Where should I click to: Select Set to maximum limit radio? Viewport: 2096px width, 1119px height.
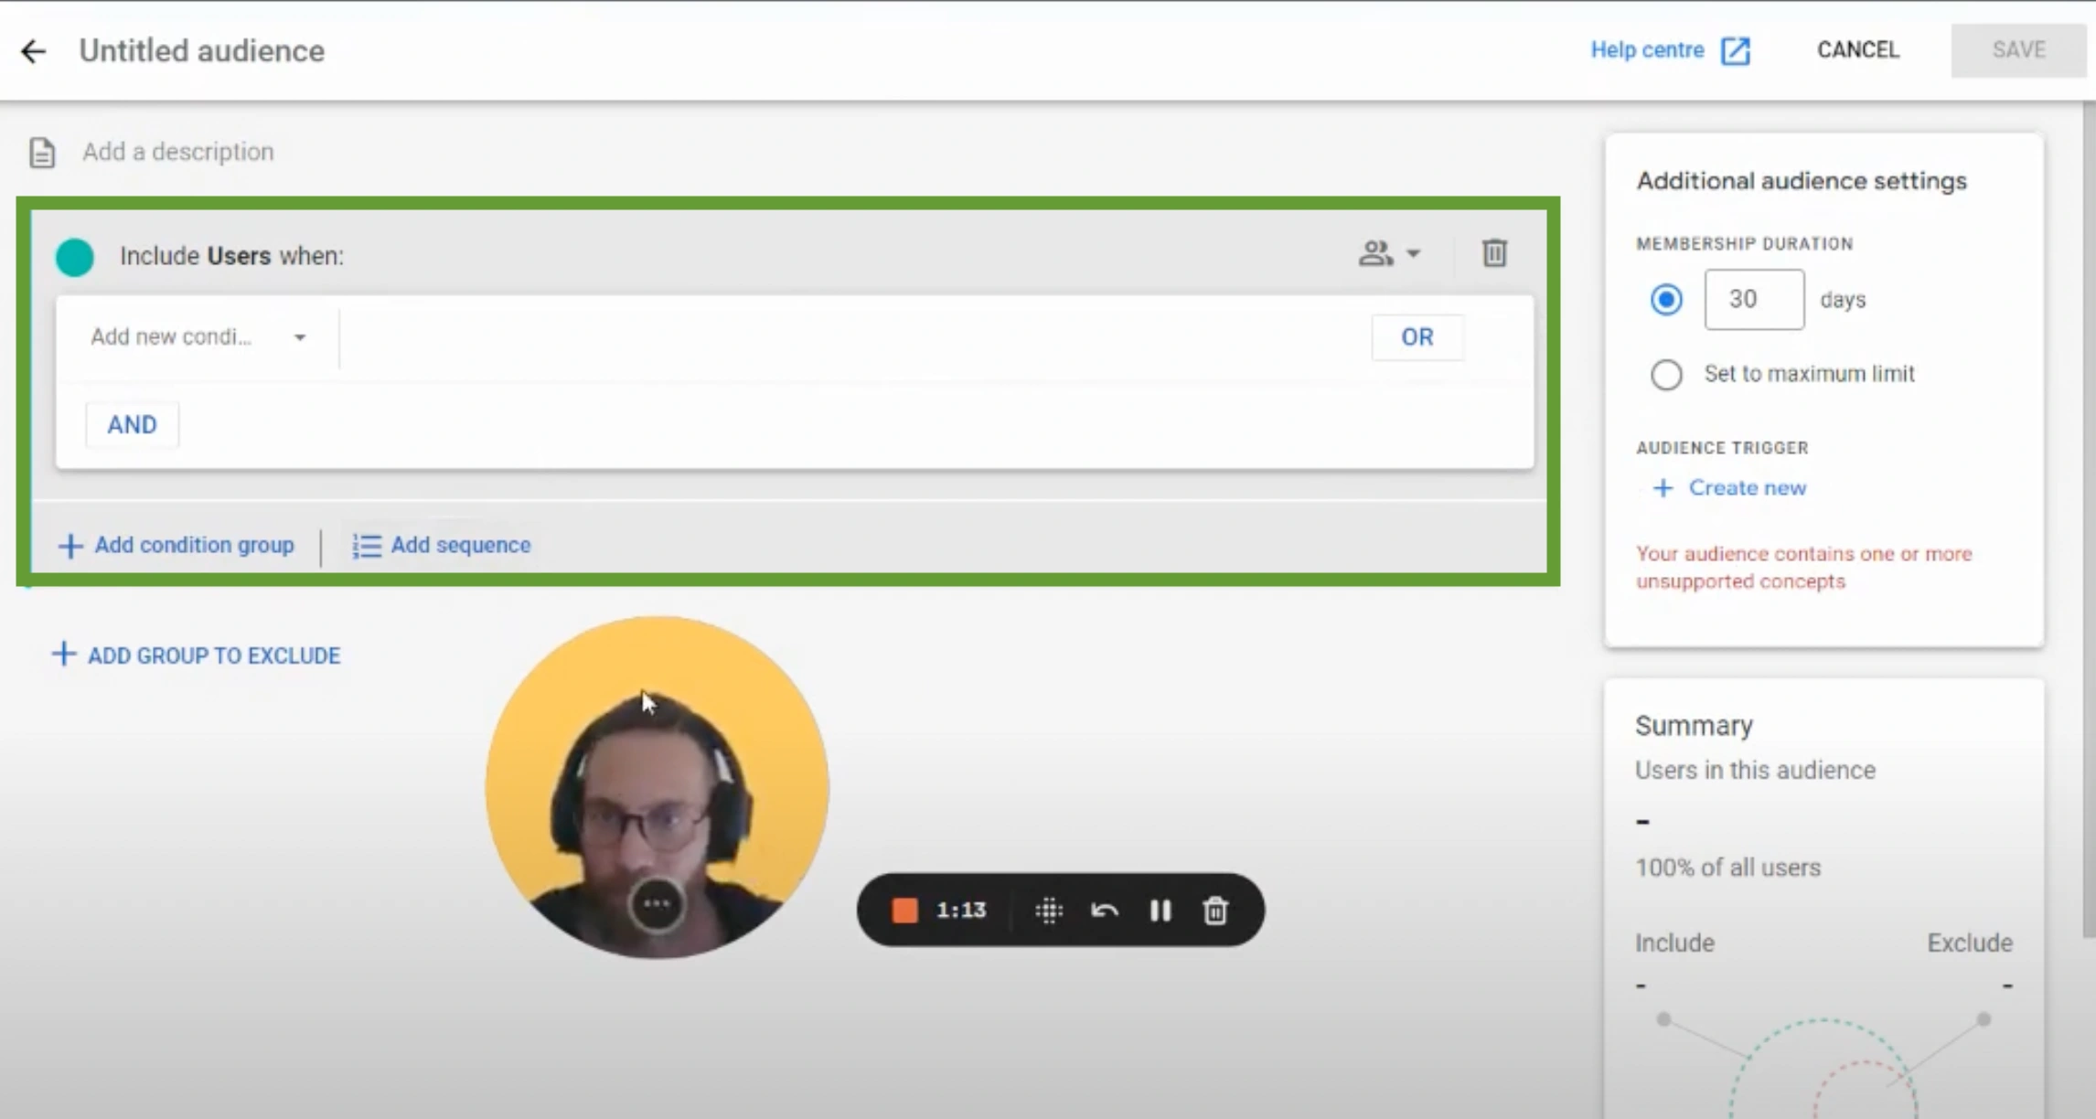(1666, 375)
